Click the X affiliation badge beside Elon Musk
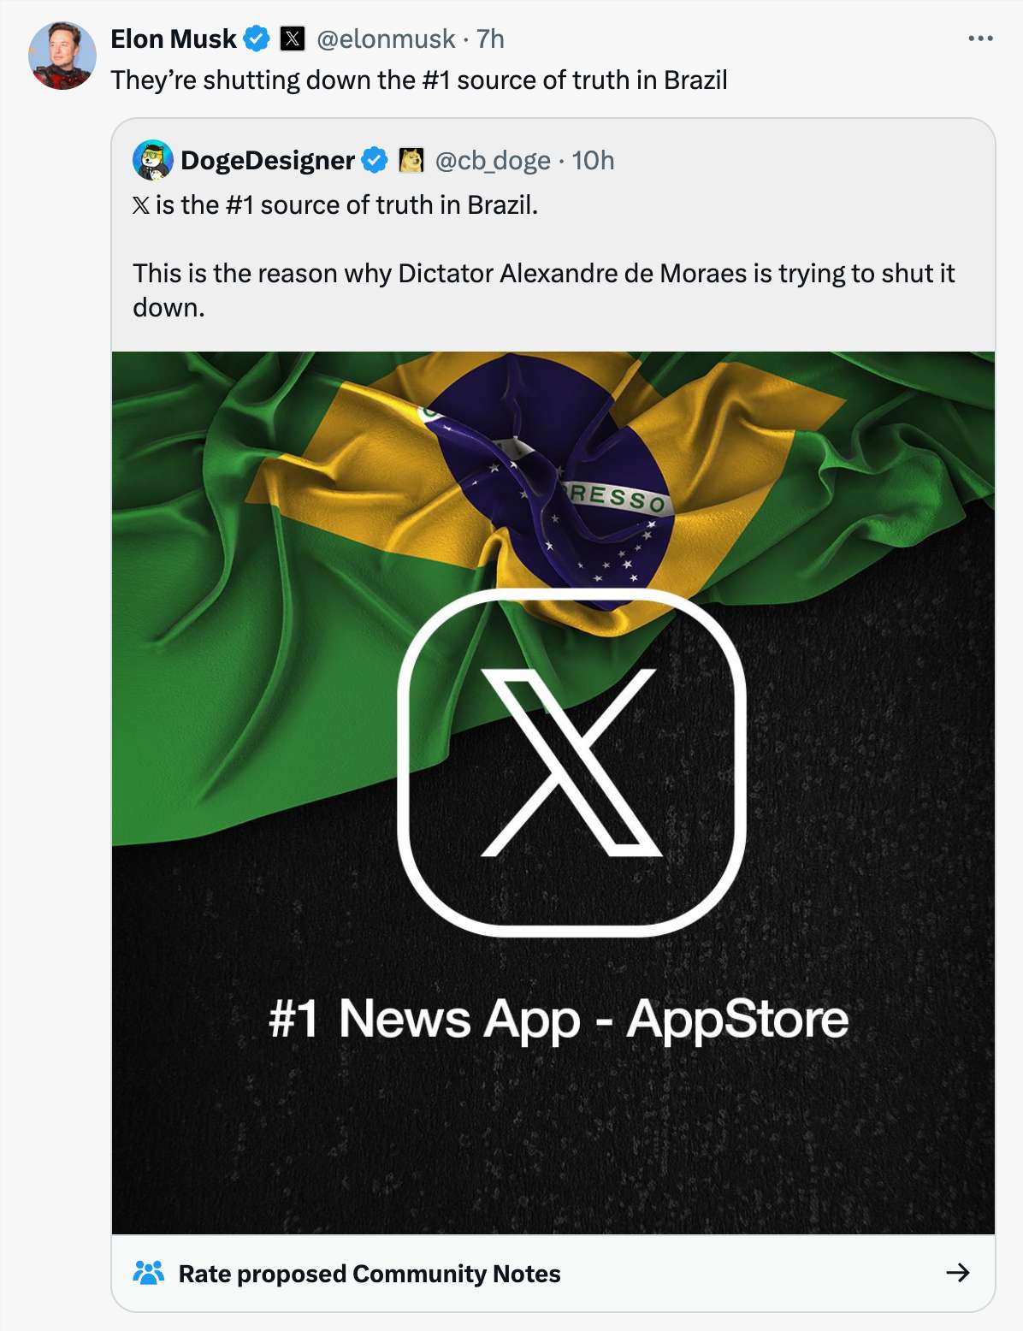 tap(293, 38)
